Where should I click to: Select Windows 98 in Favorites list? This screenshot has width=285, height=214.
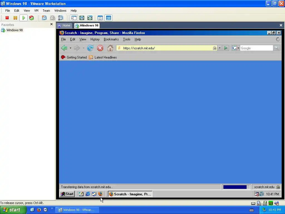pos(12,30)
